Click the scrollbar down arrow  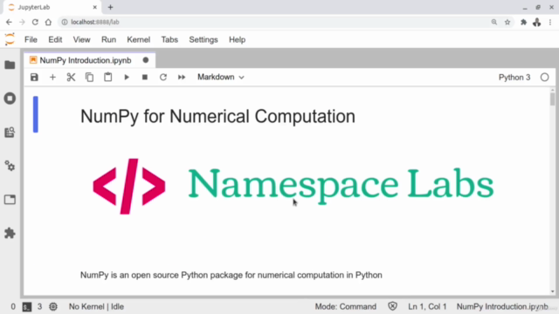point(552,291)
